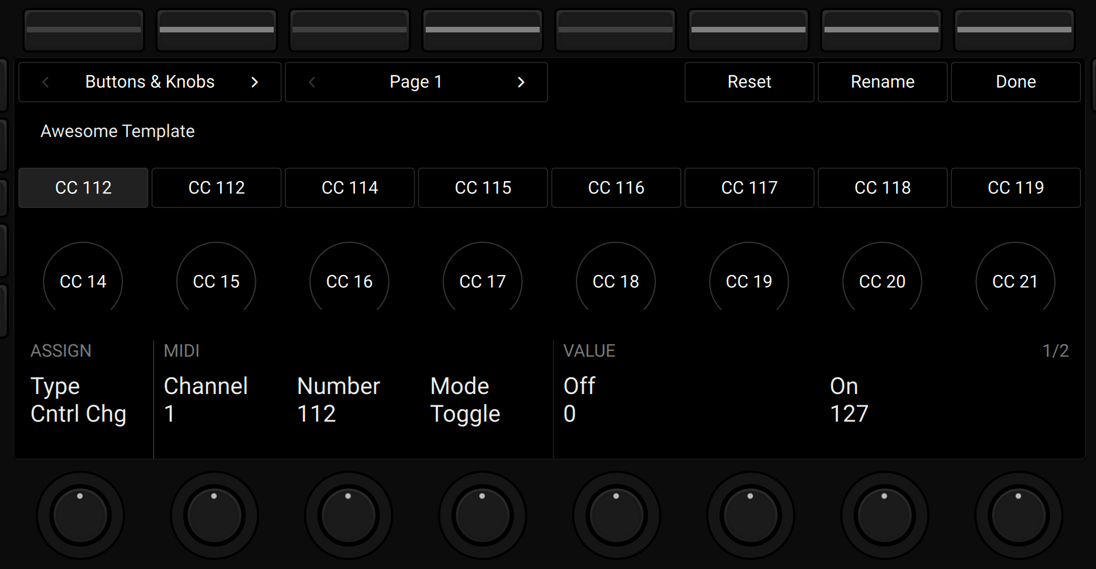Toggle the CC 115 button

pyautogui.click(x=483, y=188)
